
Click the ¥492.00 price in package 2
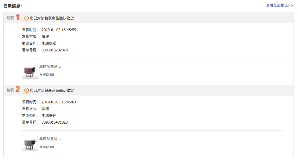(47, 147)
